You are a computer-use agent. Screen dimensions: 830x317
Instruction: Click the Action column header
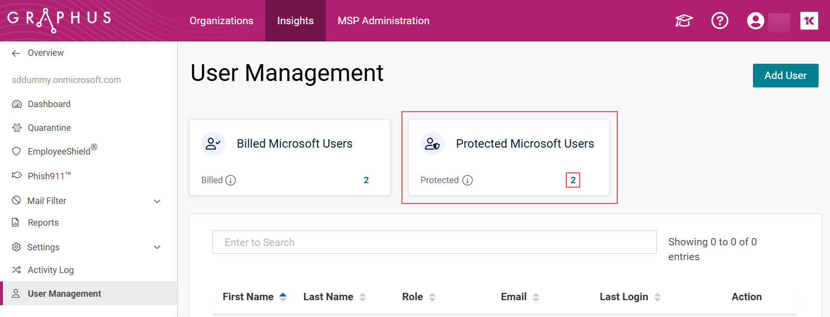pyautogui.click(x=747, y=297)
